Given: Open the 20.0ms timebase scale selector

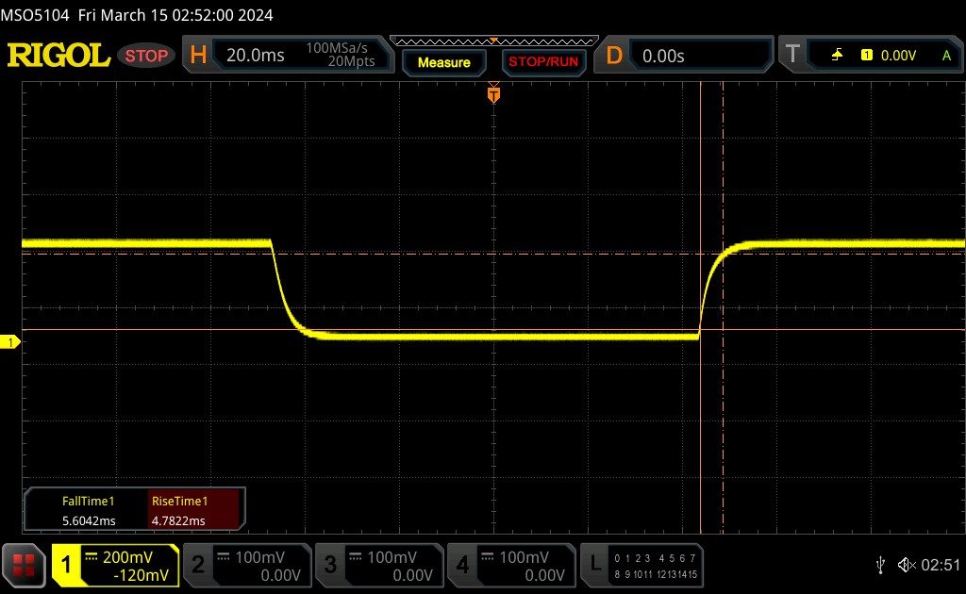Looking at the screenshot, I should [256, 56].
